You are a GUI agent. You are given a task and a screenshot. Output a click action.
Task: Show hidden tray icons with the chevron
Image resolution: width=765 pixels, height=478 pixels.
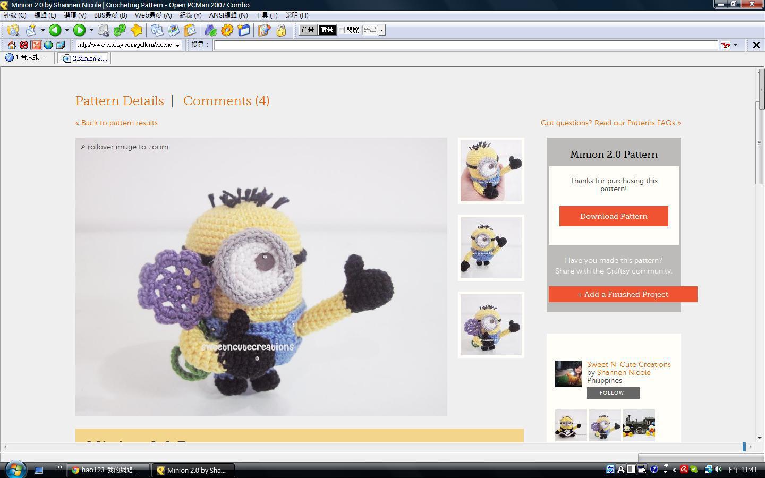pos(674,470)
